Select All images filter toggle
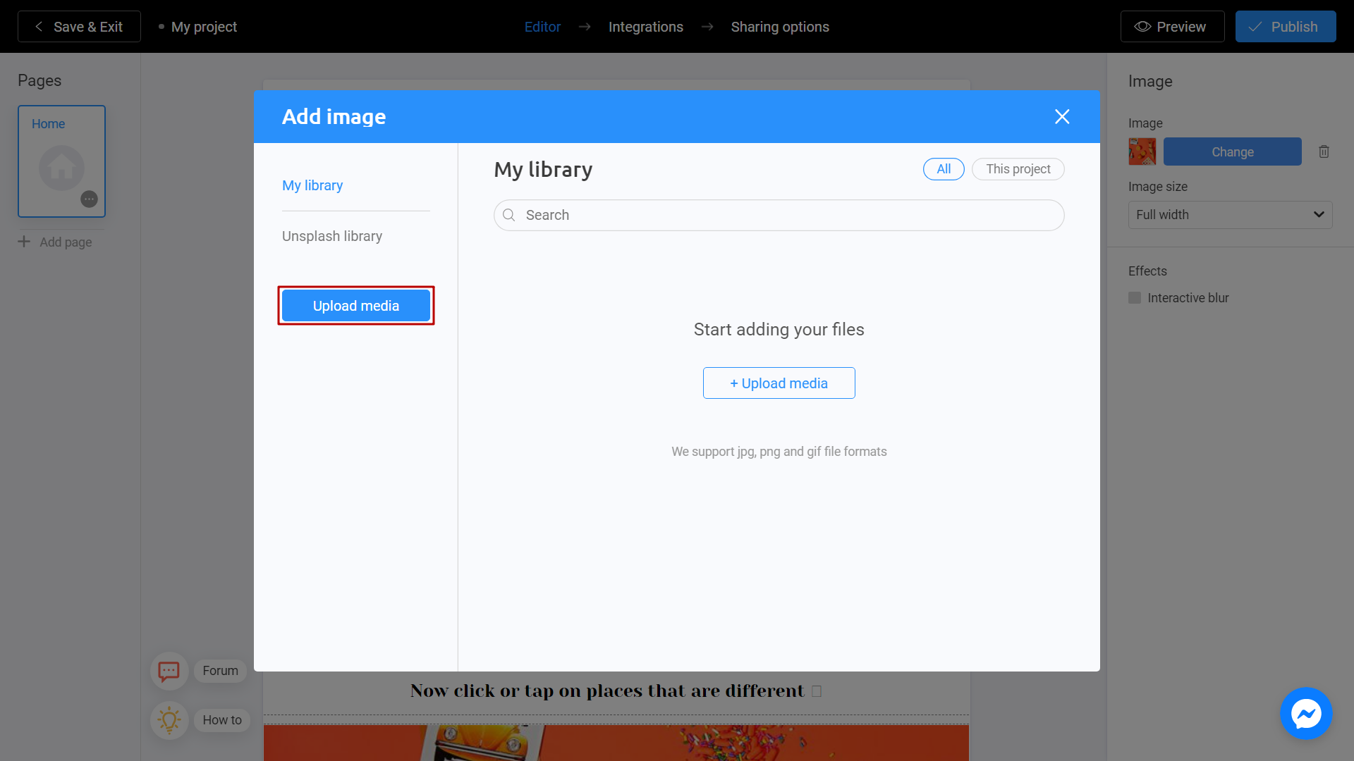Image resolution: width=1354 pixels, height=761 pixels. point(943,169)
